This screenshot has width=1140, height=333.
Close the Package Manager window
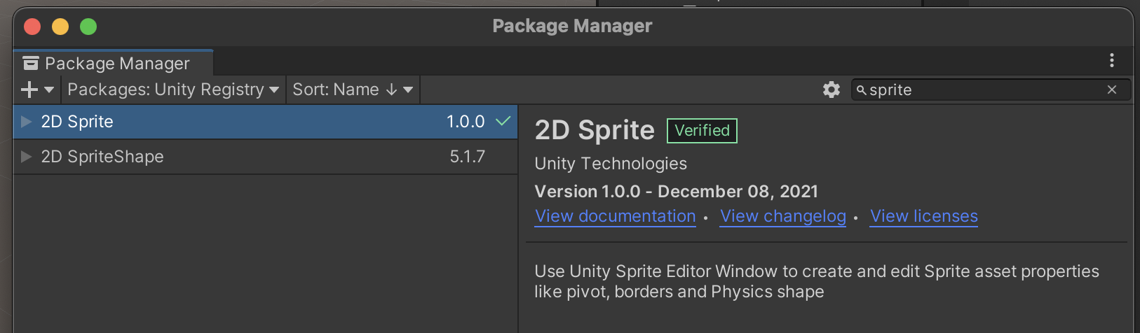32,27
